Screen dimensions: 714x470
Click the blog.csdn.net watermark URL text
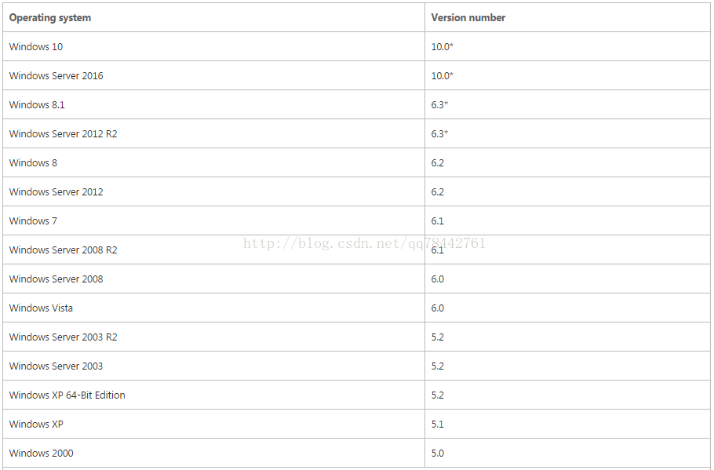[364, 243]
